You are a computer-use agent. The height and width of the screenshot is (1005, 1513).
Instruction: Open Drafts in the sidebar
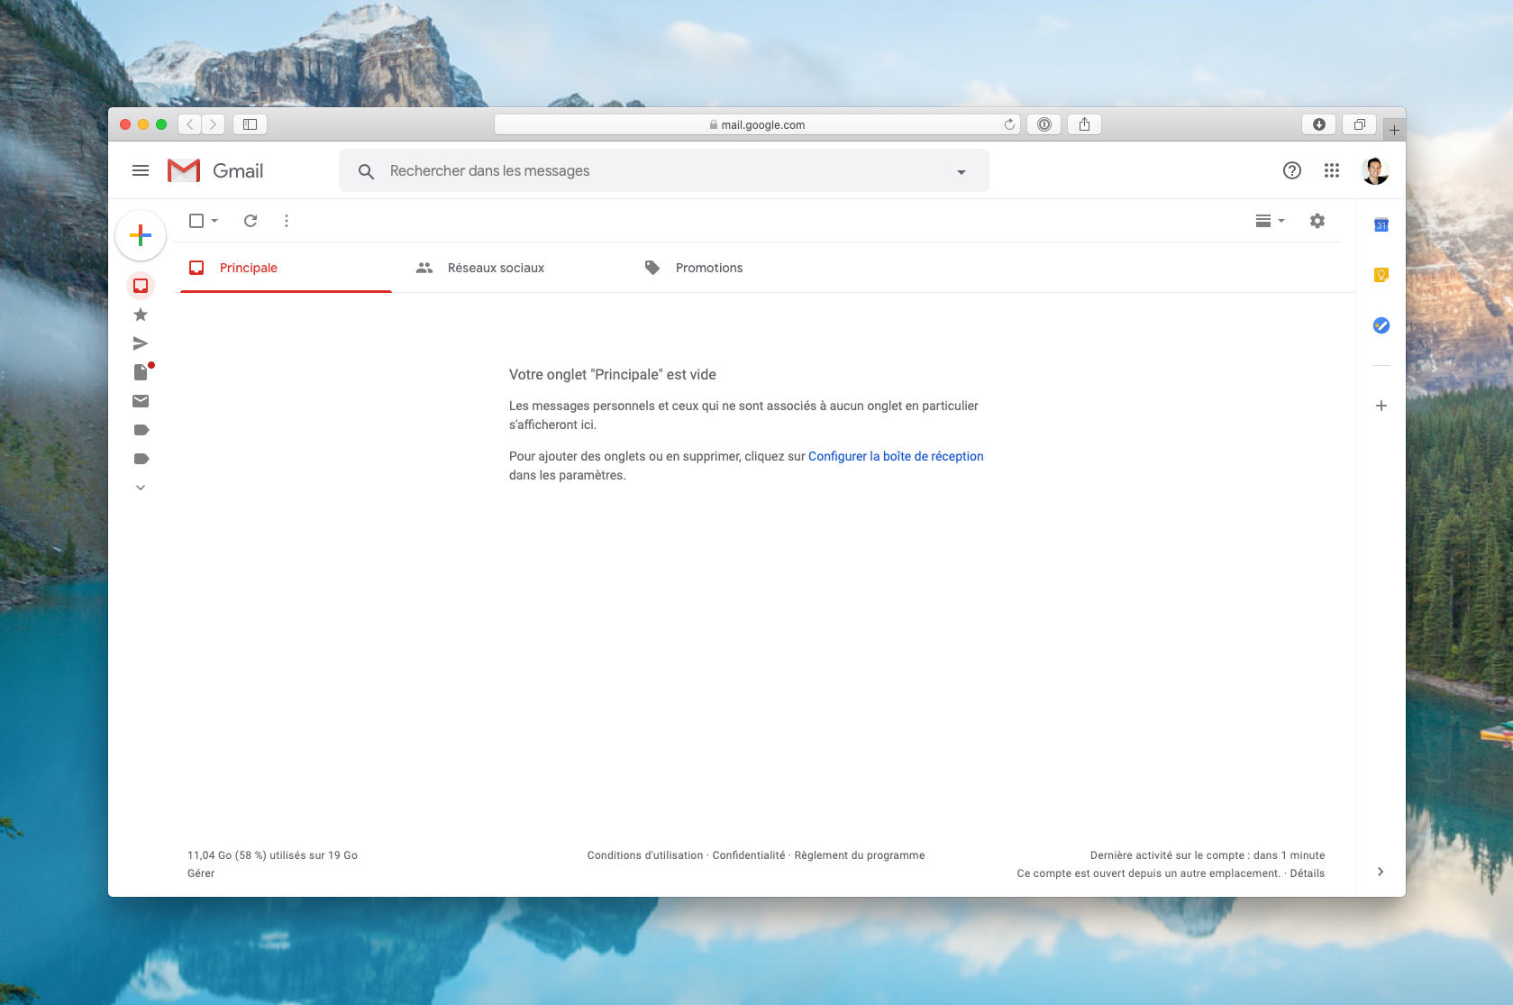coord(141,372)
